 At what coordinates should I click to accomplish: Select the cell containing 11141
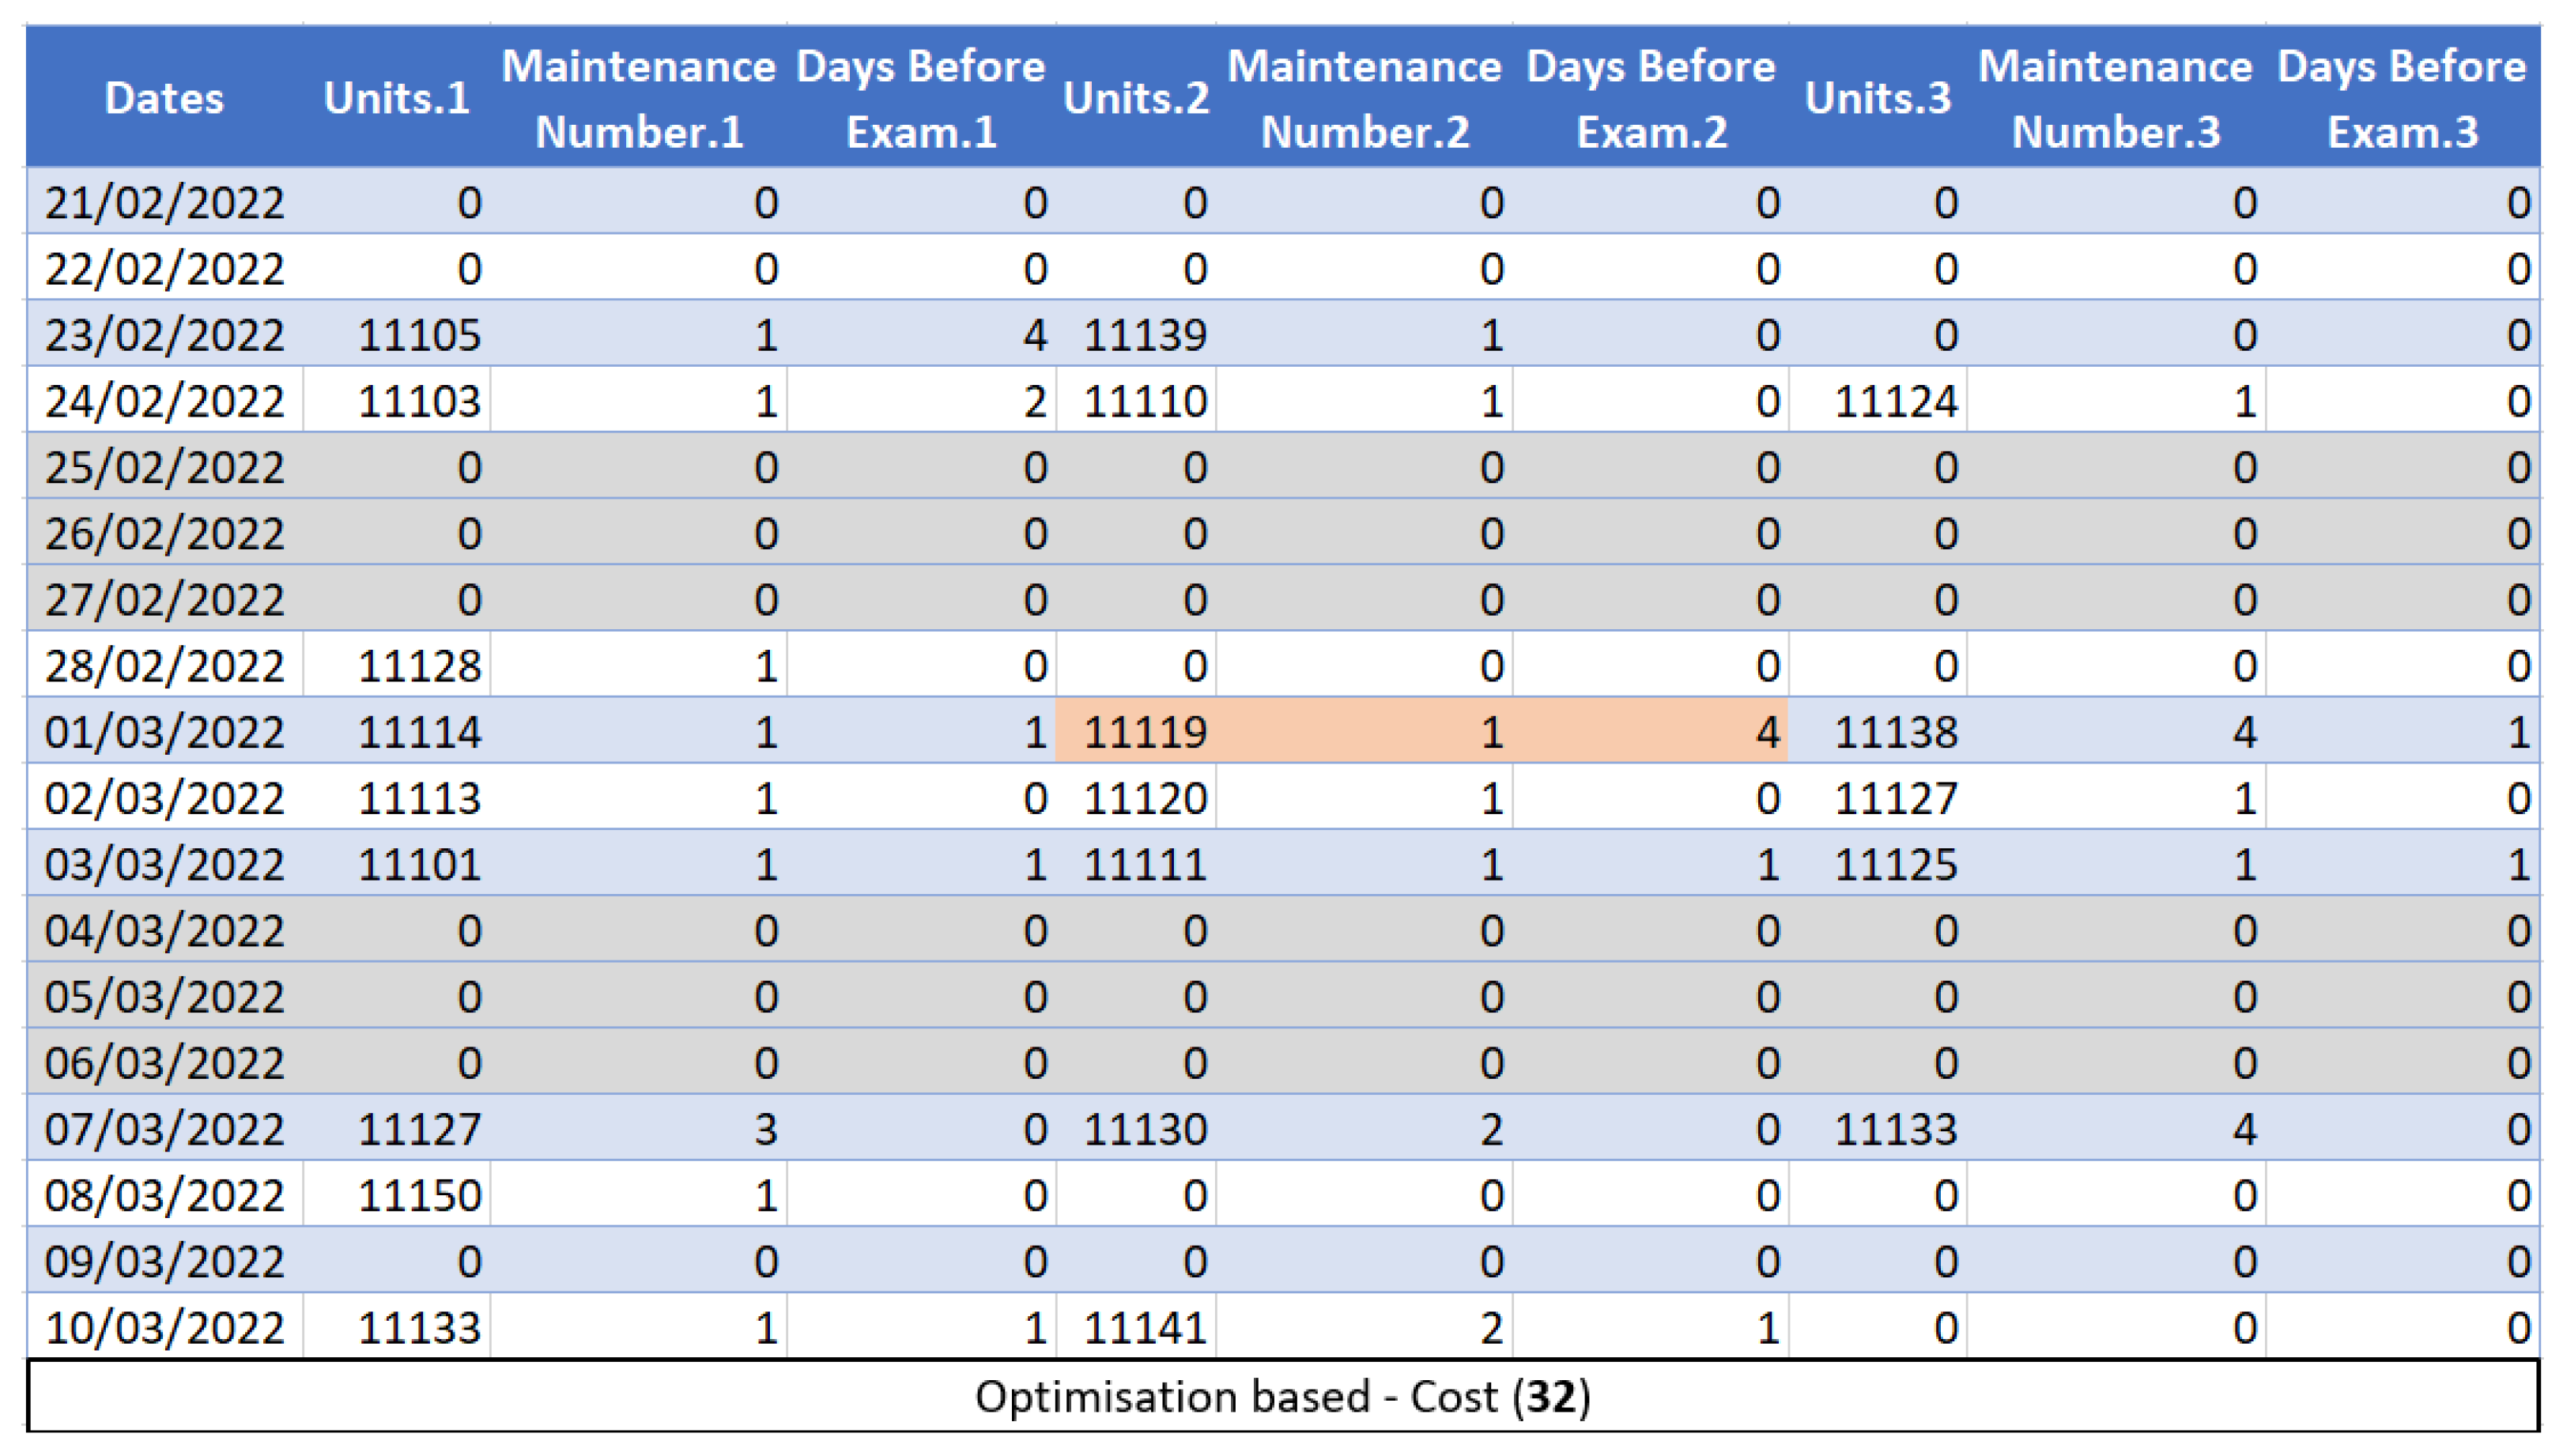1145,1328
